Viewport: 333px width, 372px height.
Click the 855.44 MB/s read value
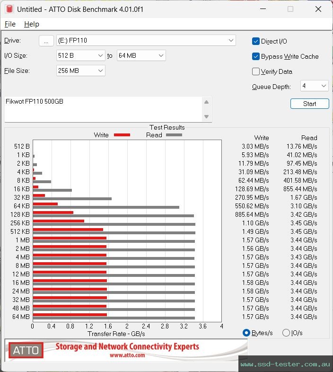pos(300,189)
